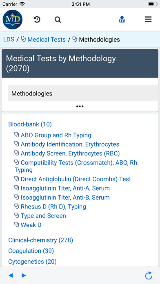Go back with the left arrow
The image size is (160, 284).
point(11,275)
